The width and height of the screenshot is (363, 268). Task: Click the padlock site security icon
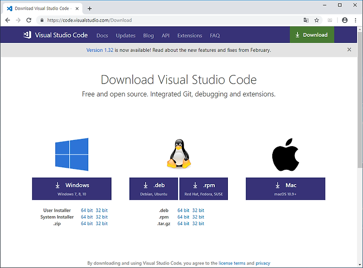click(42, 20)
